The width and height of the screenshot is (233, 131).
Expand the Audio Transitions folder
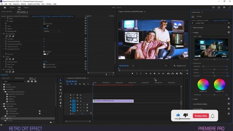tap(2, 104)
